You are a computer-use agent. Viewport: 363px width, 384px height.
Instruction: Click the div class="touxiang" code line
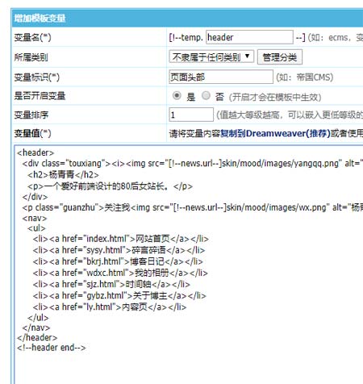click(192, 164)
